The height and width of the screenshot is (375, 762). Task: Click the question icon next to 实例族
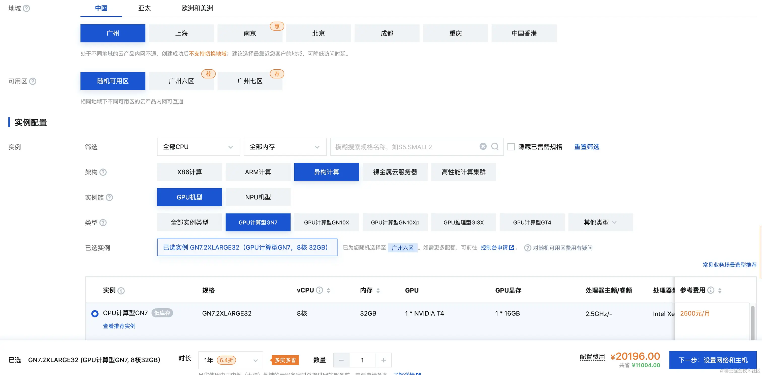[109, 197]
